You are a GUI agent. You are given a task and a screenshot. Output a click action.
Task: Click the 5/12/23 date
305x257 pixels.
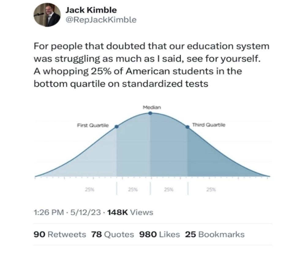tap(86, 212)
